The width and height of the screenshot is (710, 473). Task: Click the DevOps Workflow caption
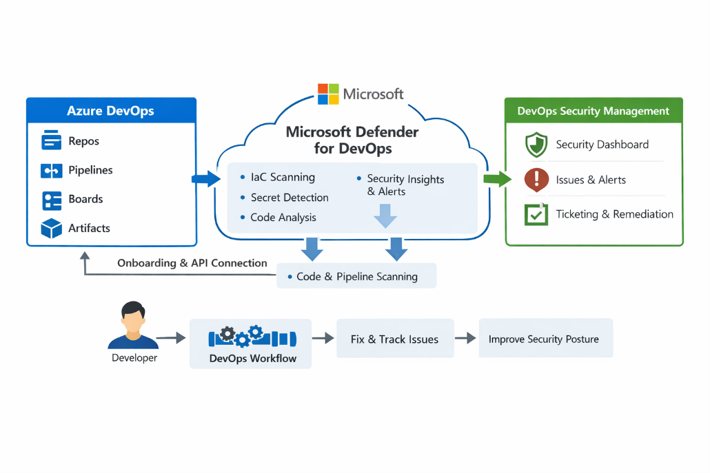tap(253, 358)
